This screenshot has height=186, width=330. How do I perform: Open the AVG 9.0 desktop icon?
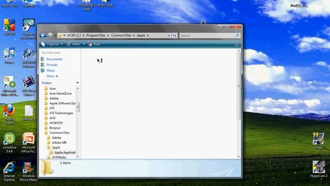tap(9, 27)
